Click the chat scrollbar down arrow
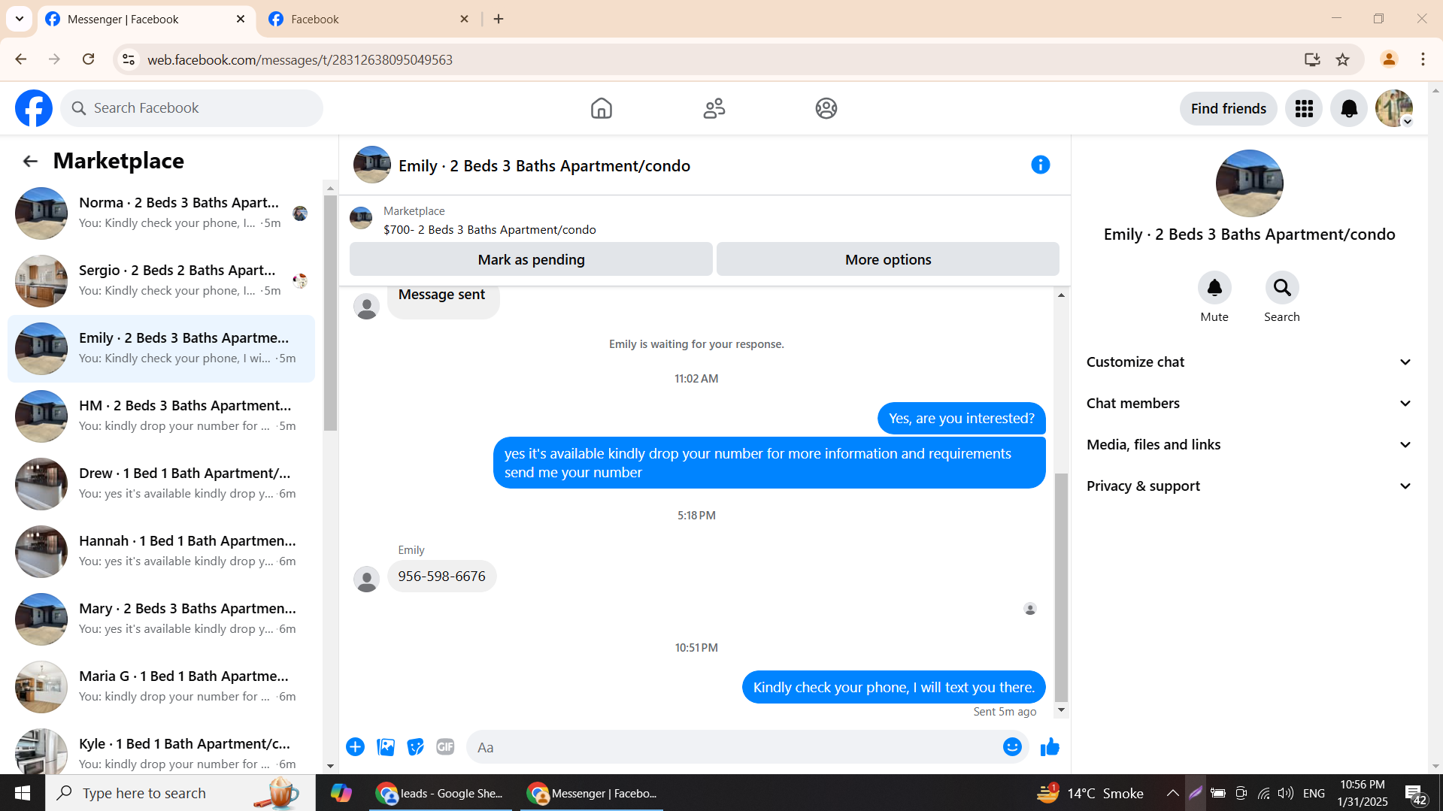1443x811 pixels. [x=1061, y=710]
